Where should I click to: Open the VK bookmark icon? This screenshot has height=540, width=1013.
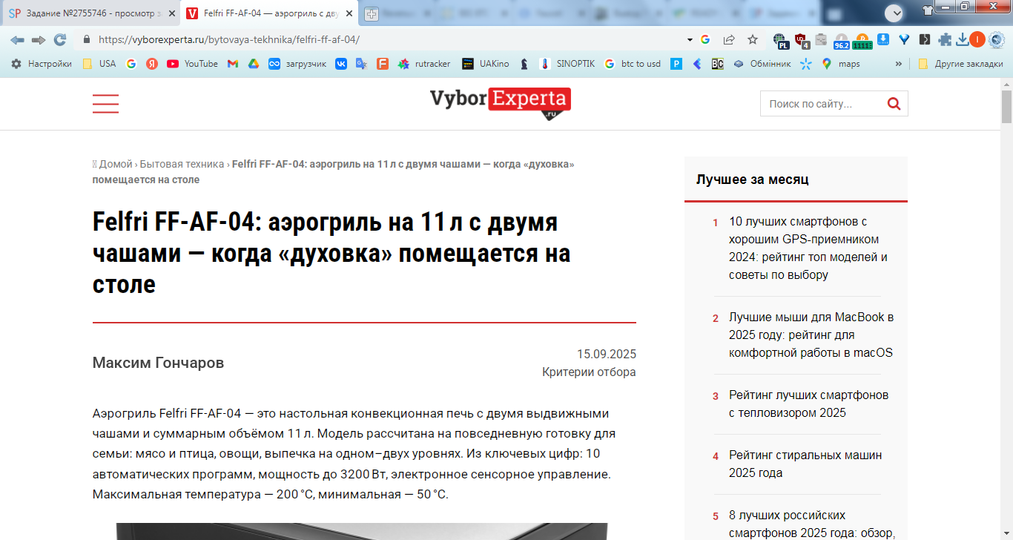point(341,64)
